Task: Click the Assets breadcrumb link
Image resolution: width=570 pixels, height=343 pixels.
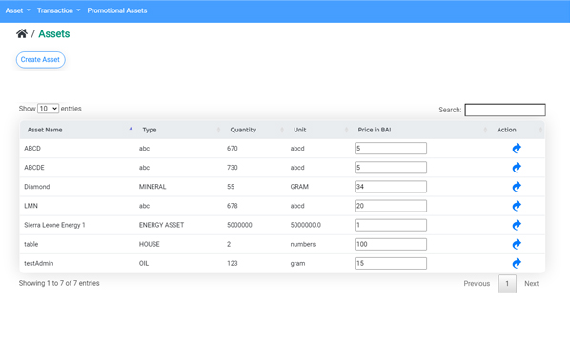Action: (x=54, y=33)
